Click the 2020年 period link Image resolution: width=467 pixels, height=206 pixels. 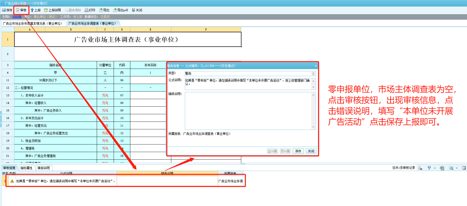pyautogui.click(x=17, y=17)
